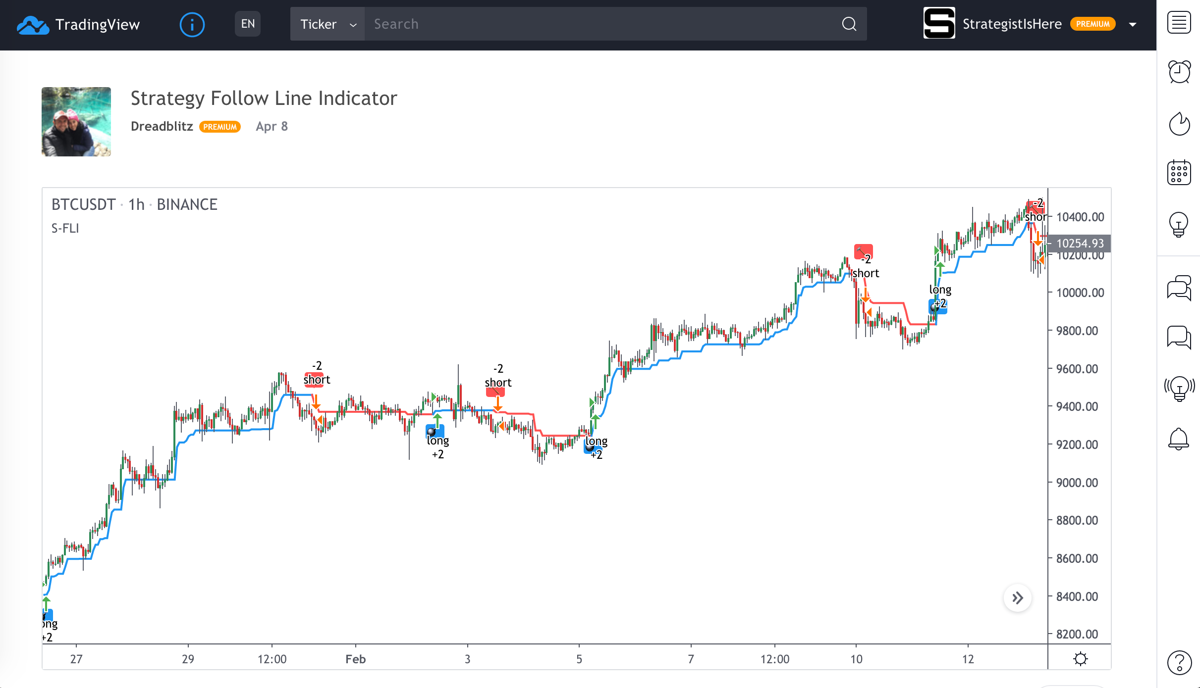Click the PREMIUM badge next to Dreadblitz
This screenshot has height=688, width=1200.
[x=220, y=127]
